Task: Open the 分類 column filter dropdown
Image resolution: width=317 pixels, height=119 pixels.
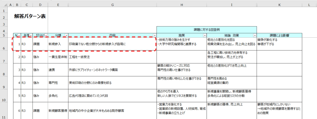Action: (66, 35)
